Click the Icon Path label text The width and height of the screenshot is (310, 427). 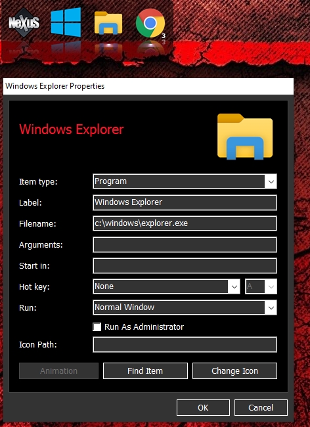(38, 344)
